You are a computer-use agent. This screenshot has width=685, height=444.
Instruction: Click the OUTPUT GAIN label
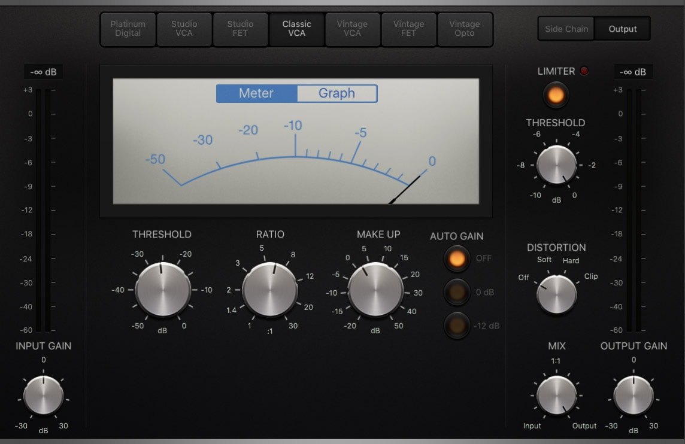(634, 346)
